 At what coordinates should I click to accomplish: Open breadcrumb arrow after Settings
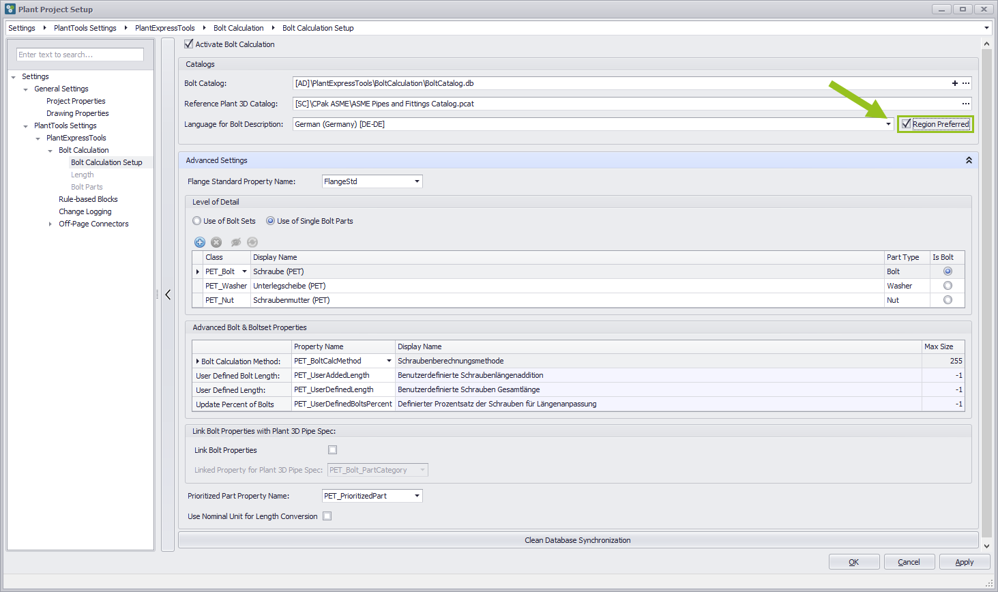[x=45, y=28]
